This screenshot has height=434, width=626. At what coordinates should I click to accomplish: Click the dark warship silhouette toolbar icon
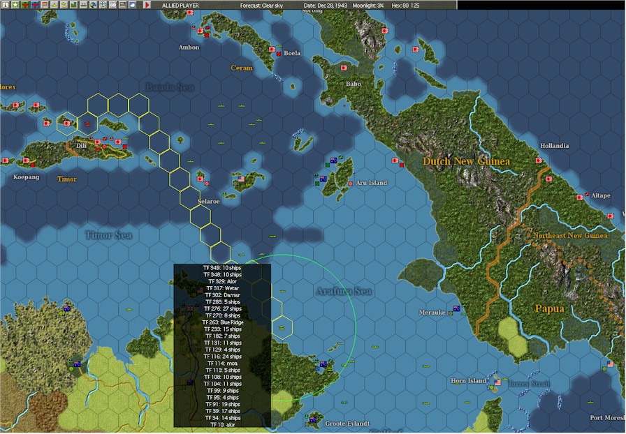coord(83,5)
